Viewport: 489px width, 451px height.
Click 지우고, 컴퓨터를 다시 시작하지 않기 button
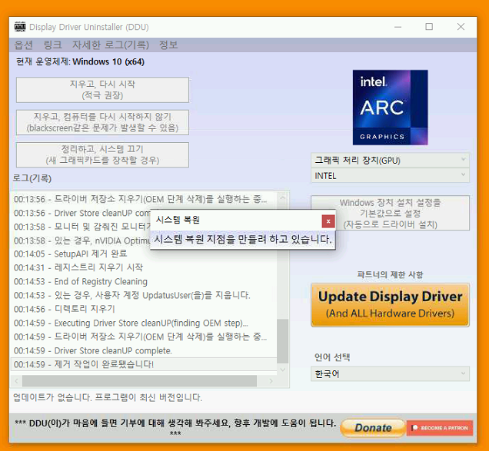(102, 122)
